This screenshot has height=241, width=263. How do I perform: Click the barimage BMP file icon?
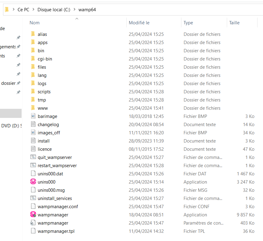click(x=33, y=116)
